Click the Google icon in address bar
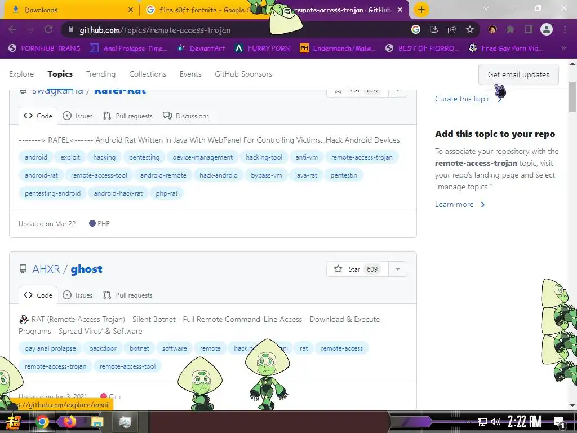This screenshot has width=577, height=433. coord(416,30)
